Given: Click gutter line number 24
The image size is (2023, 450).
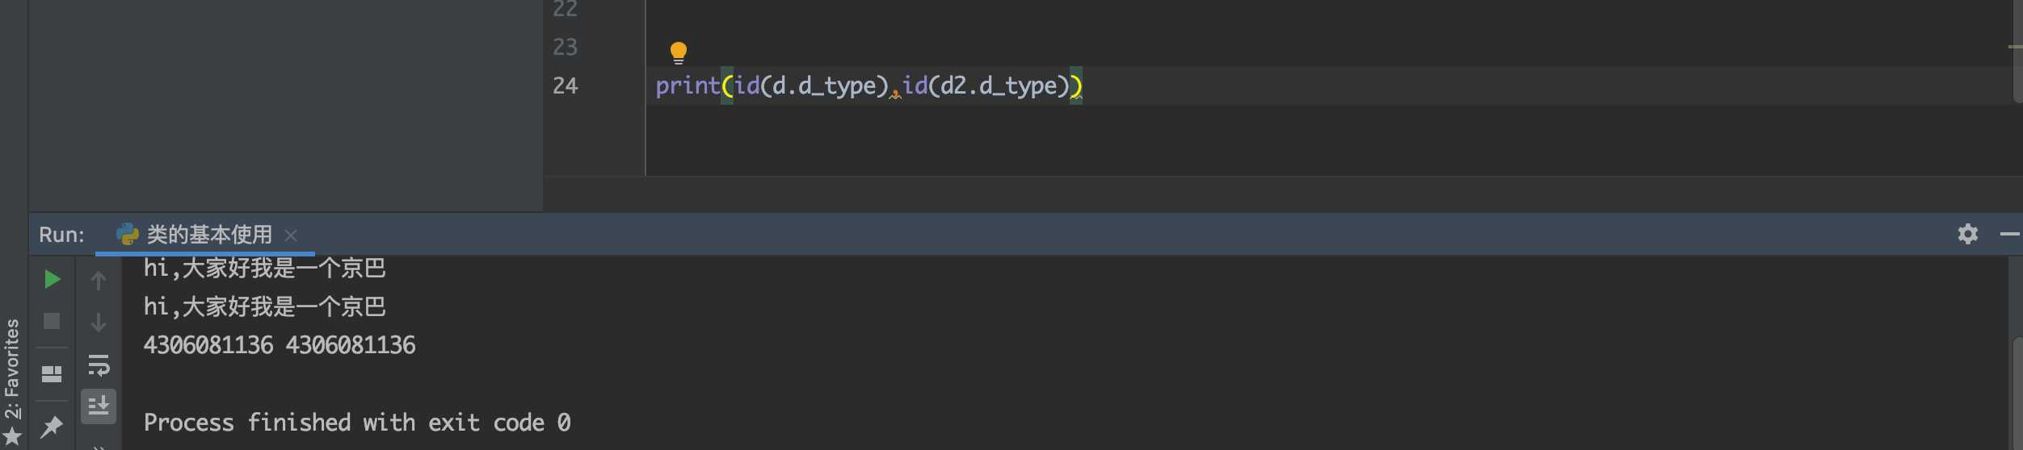Looking at the screenshot, I should 566,86.
